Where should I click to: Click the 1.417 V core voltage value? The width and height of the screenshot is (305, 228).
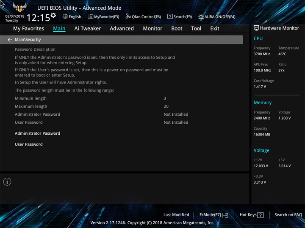click(260, 87)
